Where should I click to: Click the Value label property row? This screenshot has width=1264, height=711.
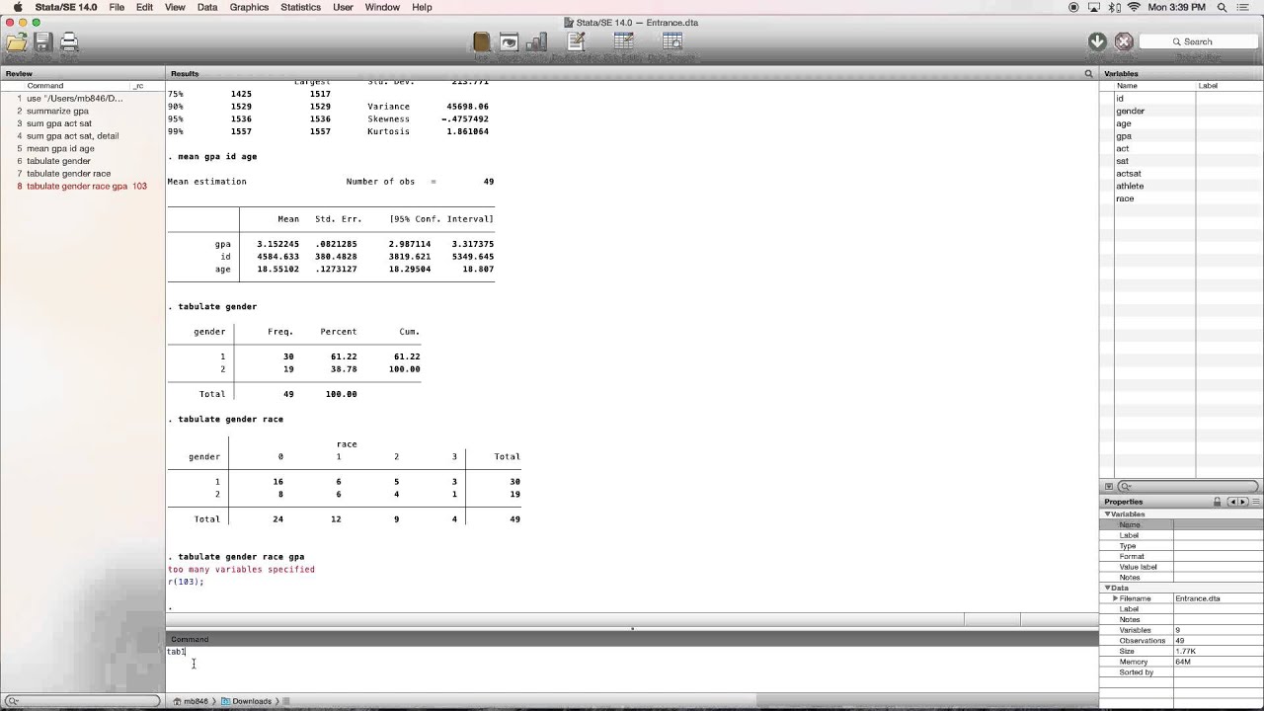(x=1181, y=567)
